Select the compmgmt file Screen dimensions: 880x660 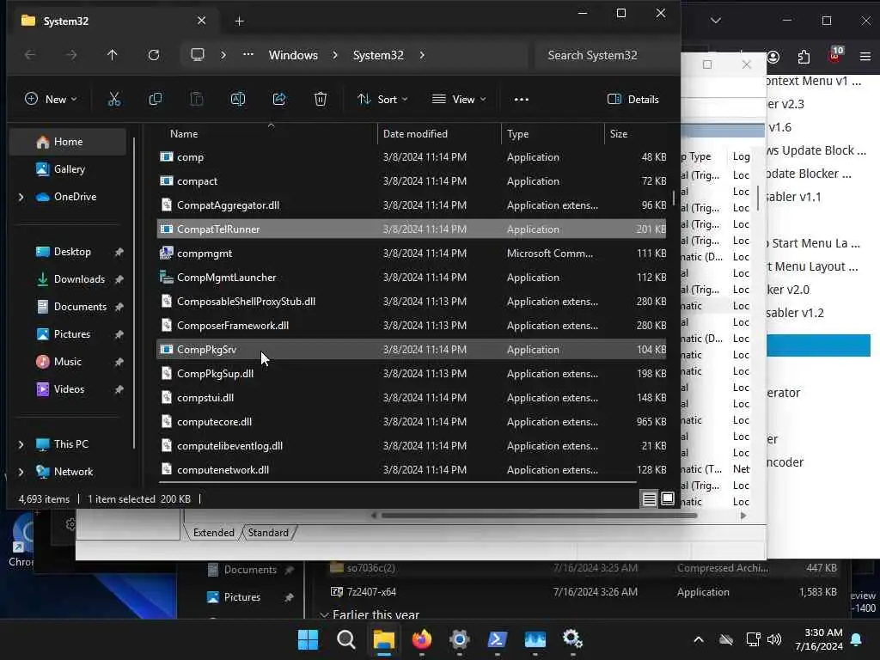click(412, 254)
